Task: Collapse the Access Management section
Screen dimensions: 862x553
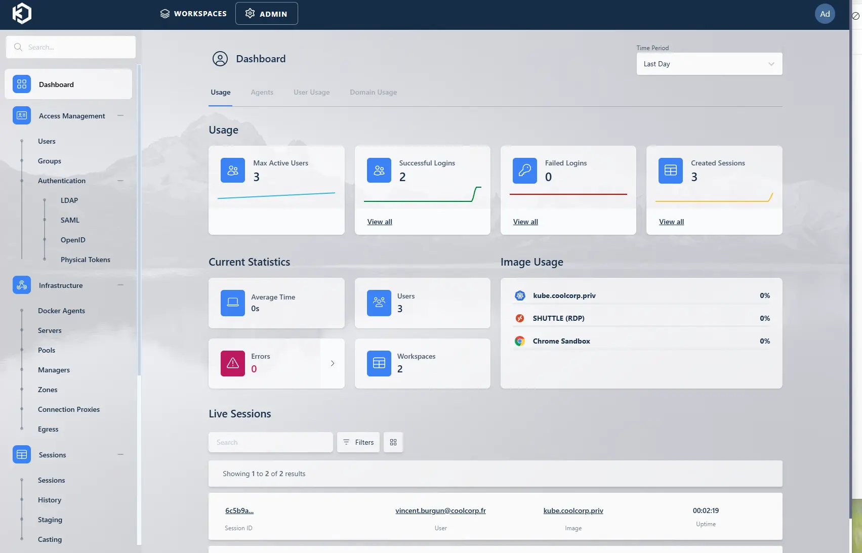Action: (120, 116)
